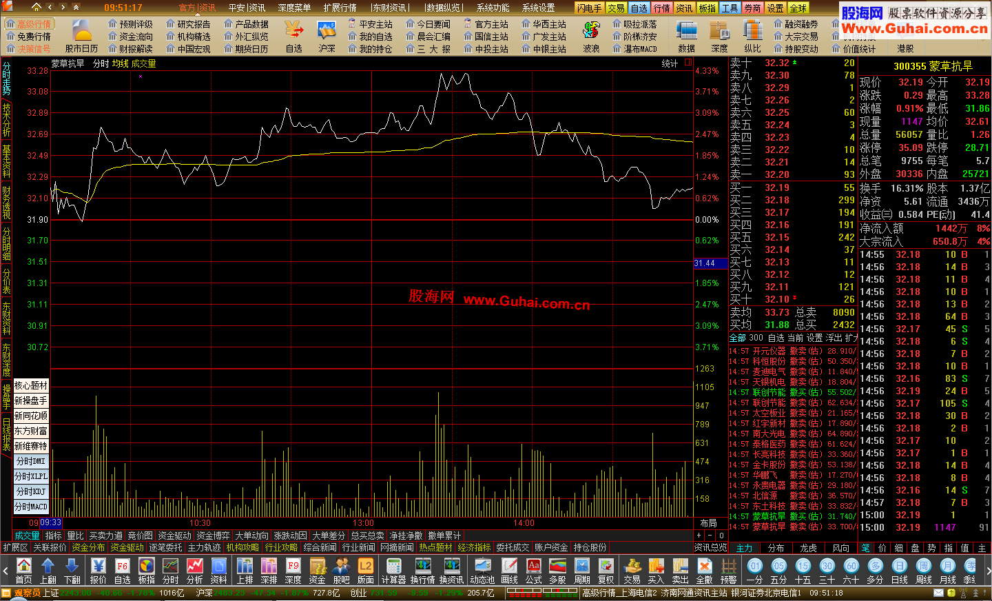Image resolution: width=992 pixels, height=601 pixels.
Task: Open the 波浪 wave indicator icon
Action: 591,37
